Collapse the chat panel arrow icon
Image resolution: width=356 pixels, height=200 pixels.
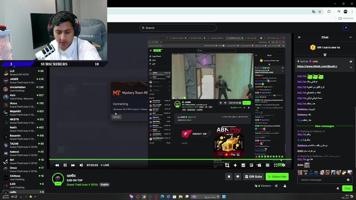coord(299,37)
